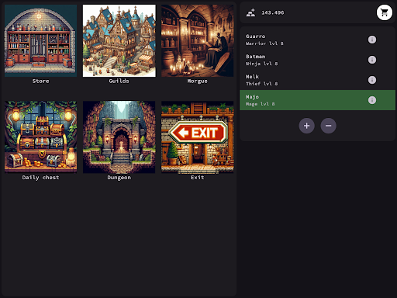Open the Guilds town image

(119, 40)
